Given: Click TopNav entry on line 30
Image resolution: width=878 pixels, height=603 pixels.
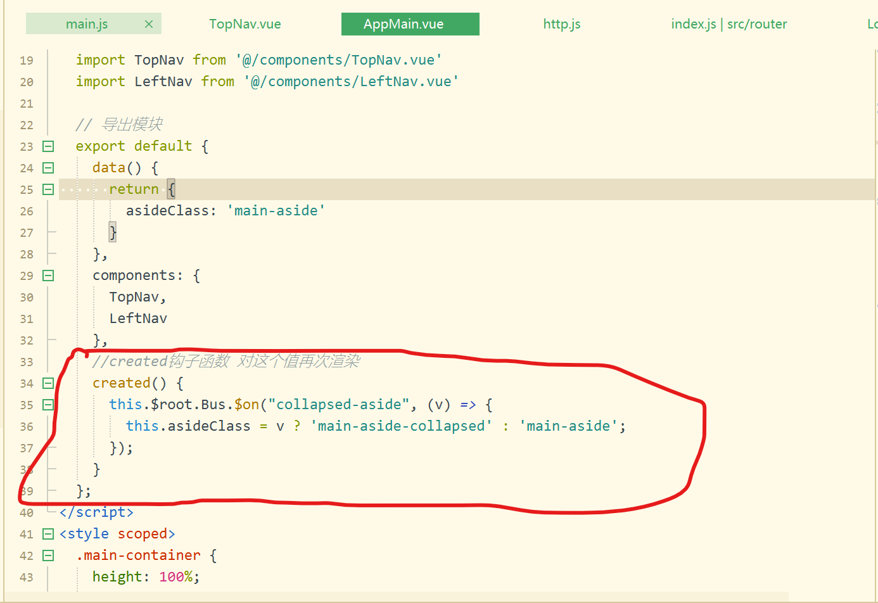Looking at the screenshot, I should coord(134,297).
